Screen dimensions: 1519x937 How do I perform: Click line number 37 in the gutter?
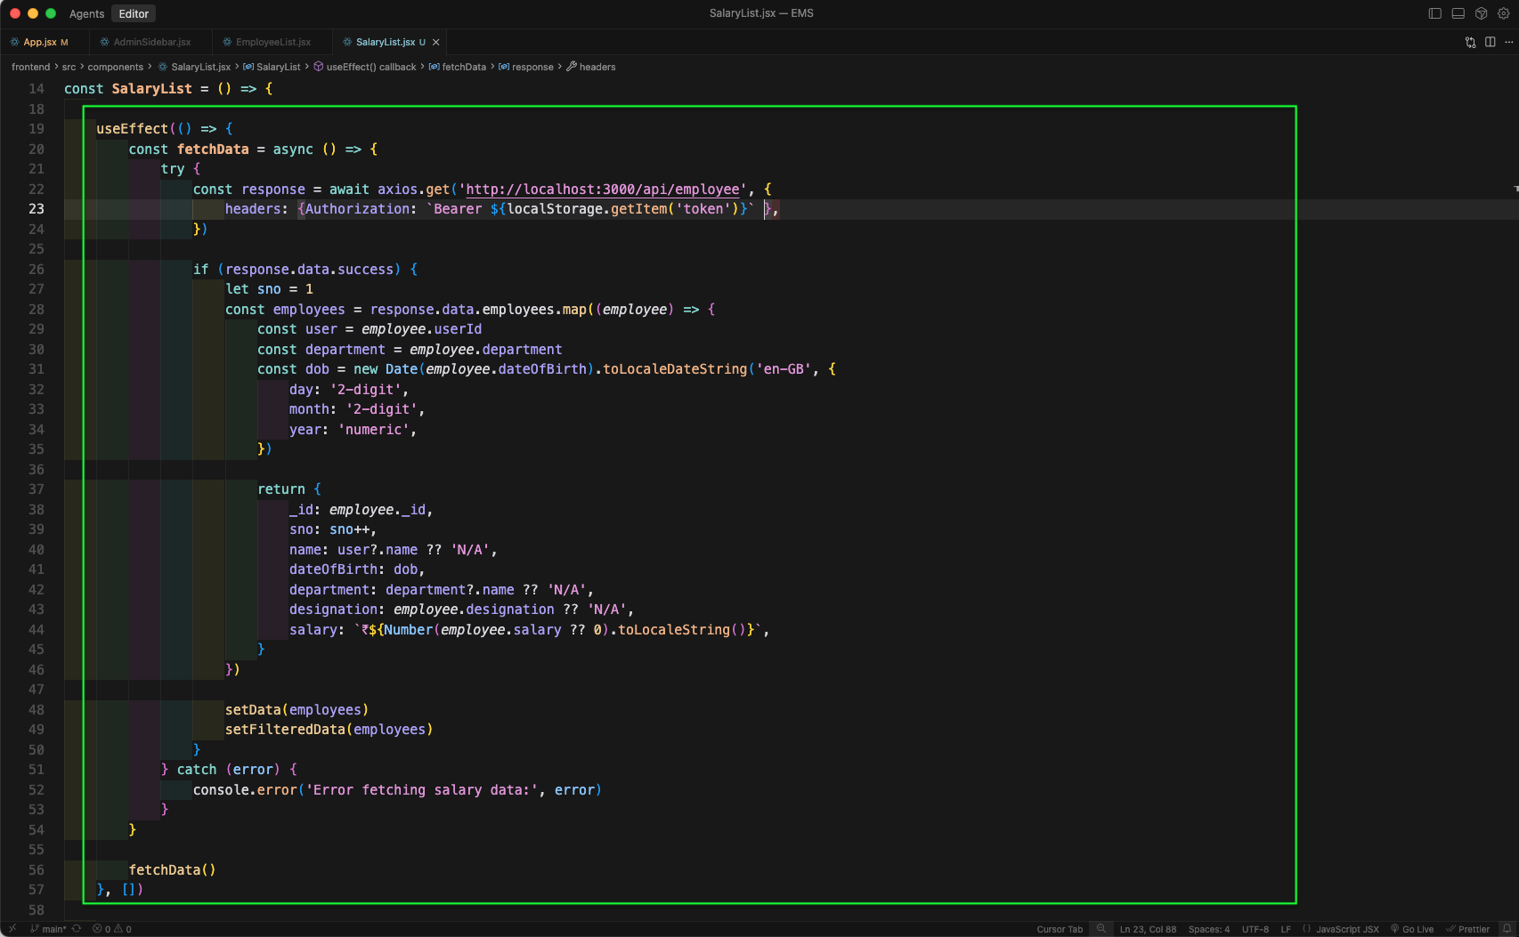37,489
